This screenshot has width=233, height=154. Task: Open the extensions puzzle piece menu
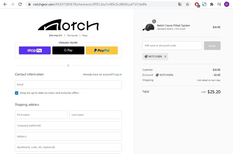(212, 4)
